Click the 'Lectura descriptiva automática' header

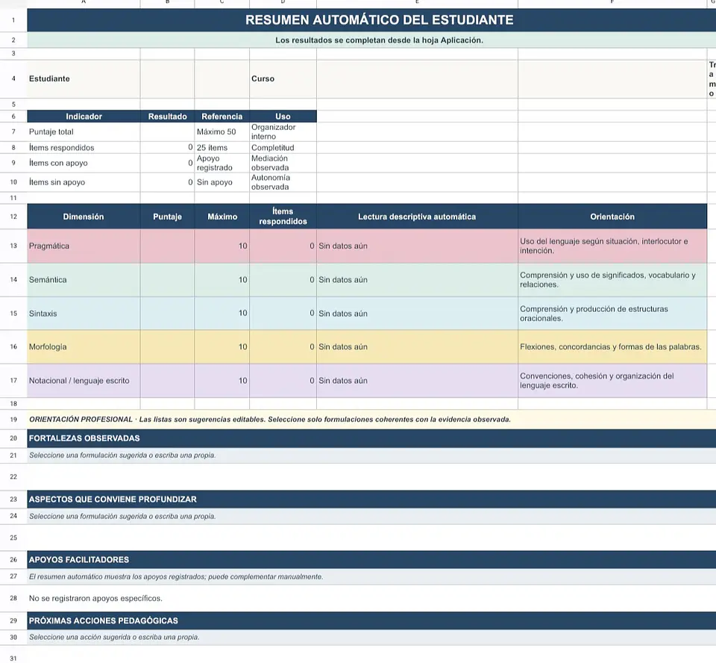pyautogui.click(x=417, y=217)
